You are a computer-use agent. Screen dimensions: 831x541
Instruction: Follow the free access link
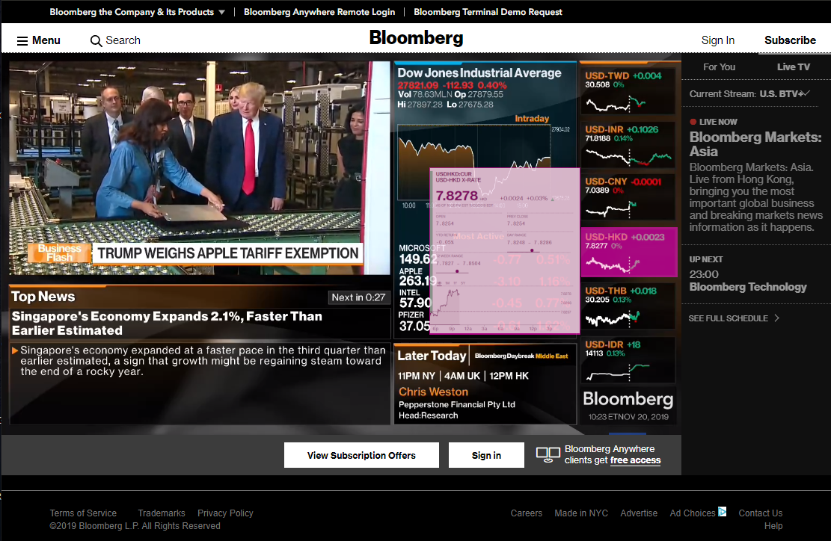pos(635,460)
